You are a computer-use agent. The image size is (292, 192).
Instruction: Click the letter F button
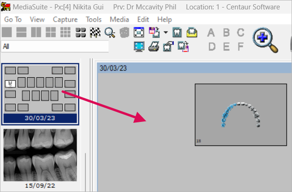point(240,46)
